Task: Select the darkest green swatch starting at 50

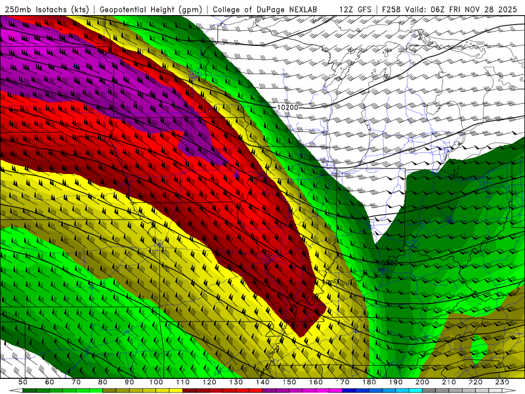Action: pos(29,390)
